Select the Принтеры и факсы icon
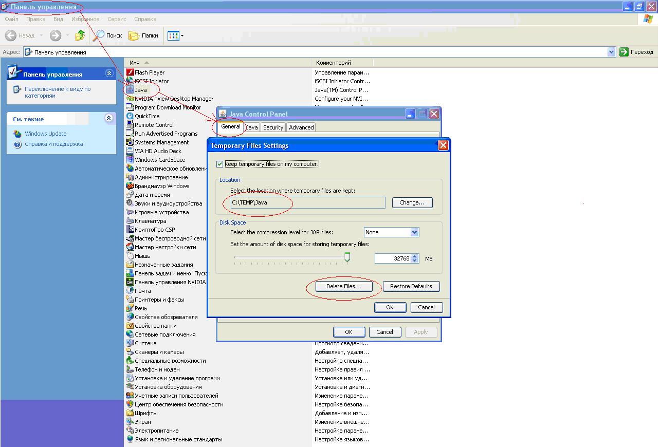This screenshot has height=447, width=661. point(130,300)
